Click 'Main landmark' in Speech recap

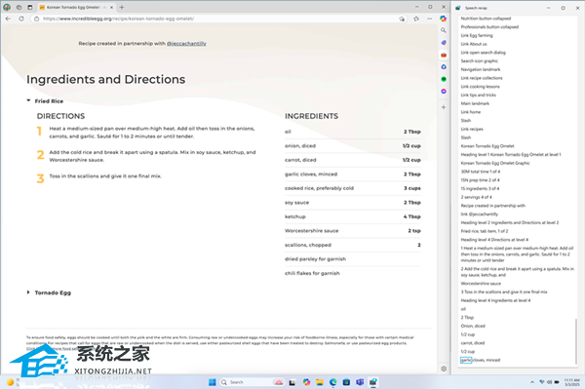pyautogui.click(x=475, y=103)
